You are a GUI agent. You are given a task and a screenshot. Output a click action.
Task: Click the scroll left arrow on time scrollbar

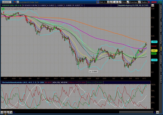14,112
